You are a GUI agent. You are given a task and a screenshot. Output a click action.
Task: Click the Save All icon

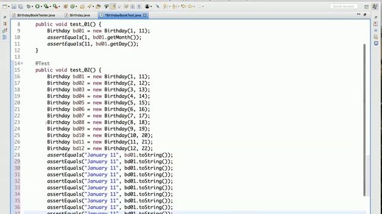click(x=21, y=7)
